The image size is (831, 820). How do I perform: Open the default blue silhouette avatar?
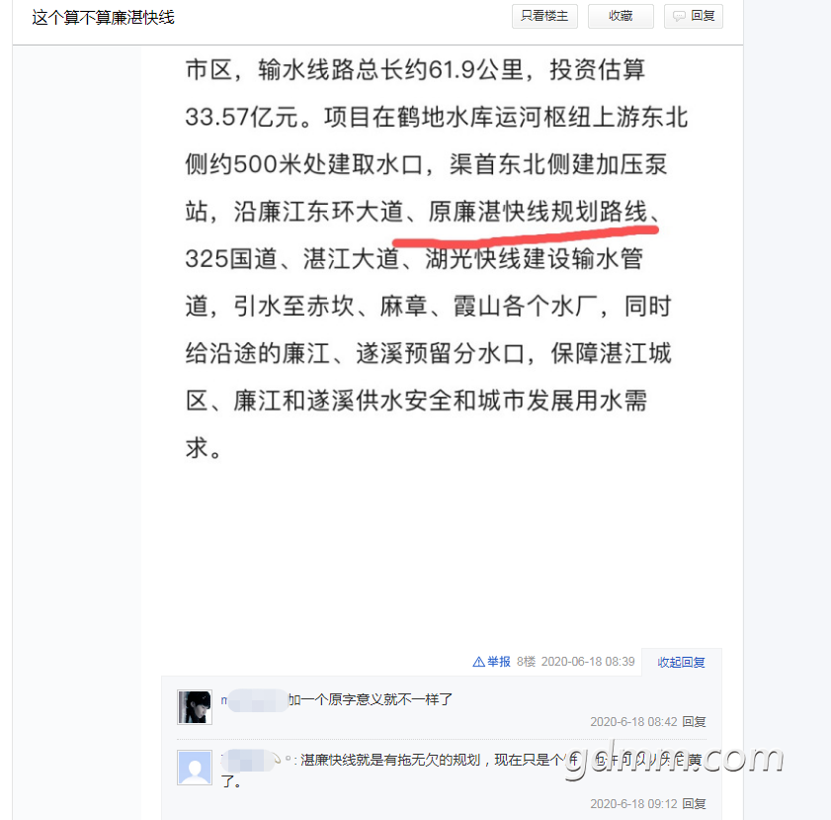coord(195,768)
